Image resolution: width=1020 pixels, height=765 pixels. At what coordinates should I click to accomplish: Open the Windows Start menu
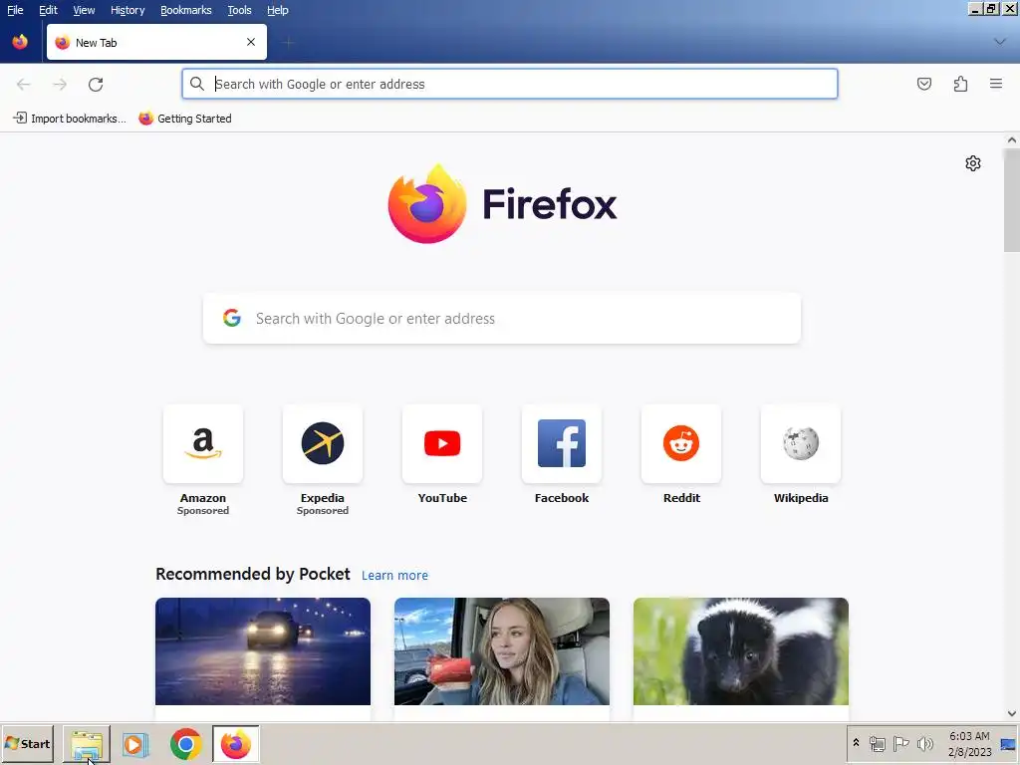[x=27, y=743]
